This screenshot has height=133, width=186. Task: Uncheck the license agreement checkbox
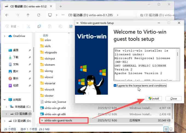click(x=115, y=86)
